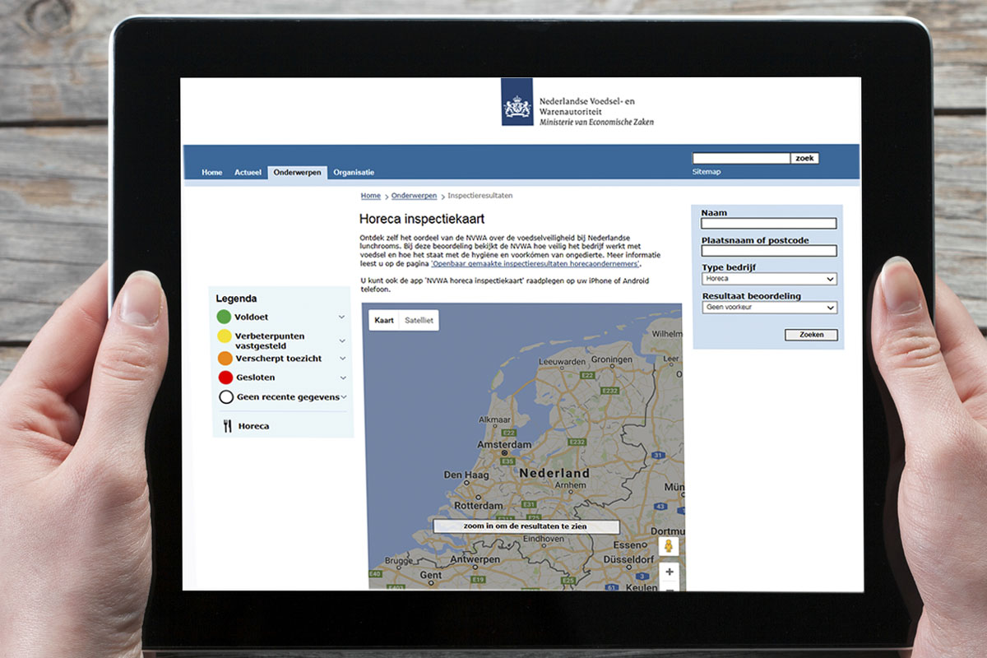Switch map to Kaart view
The height and width of the screenshot is (658, 987).
pos(383,320)
